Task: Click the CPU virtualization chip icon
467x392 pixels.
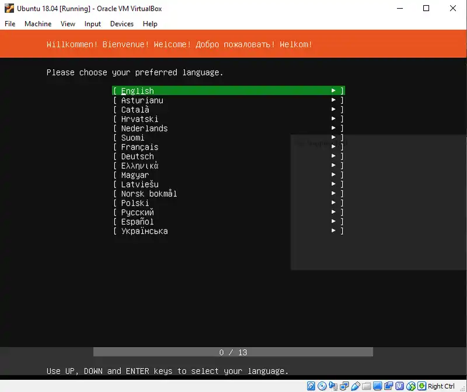Action: coord(399,386)
